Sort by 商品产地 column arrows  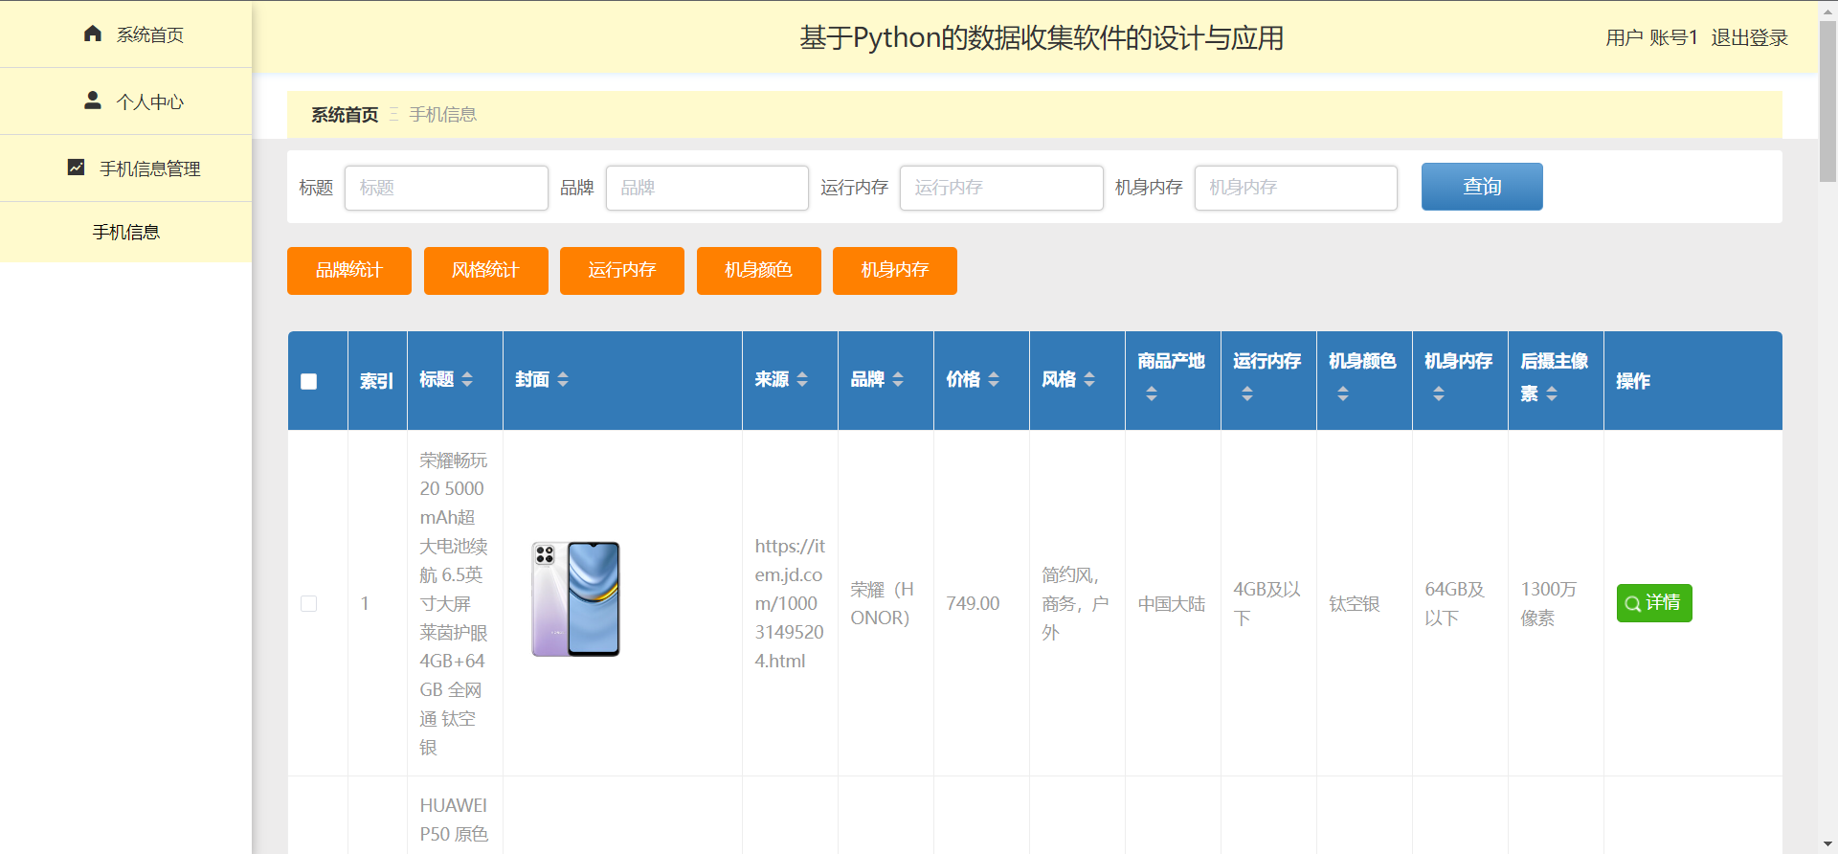click(x=1152, y=393)
